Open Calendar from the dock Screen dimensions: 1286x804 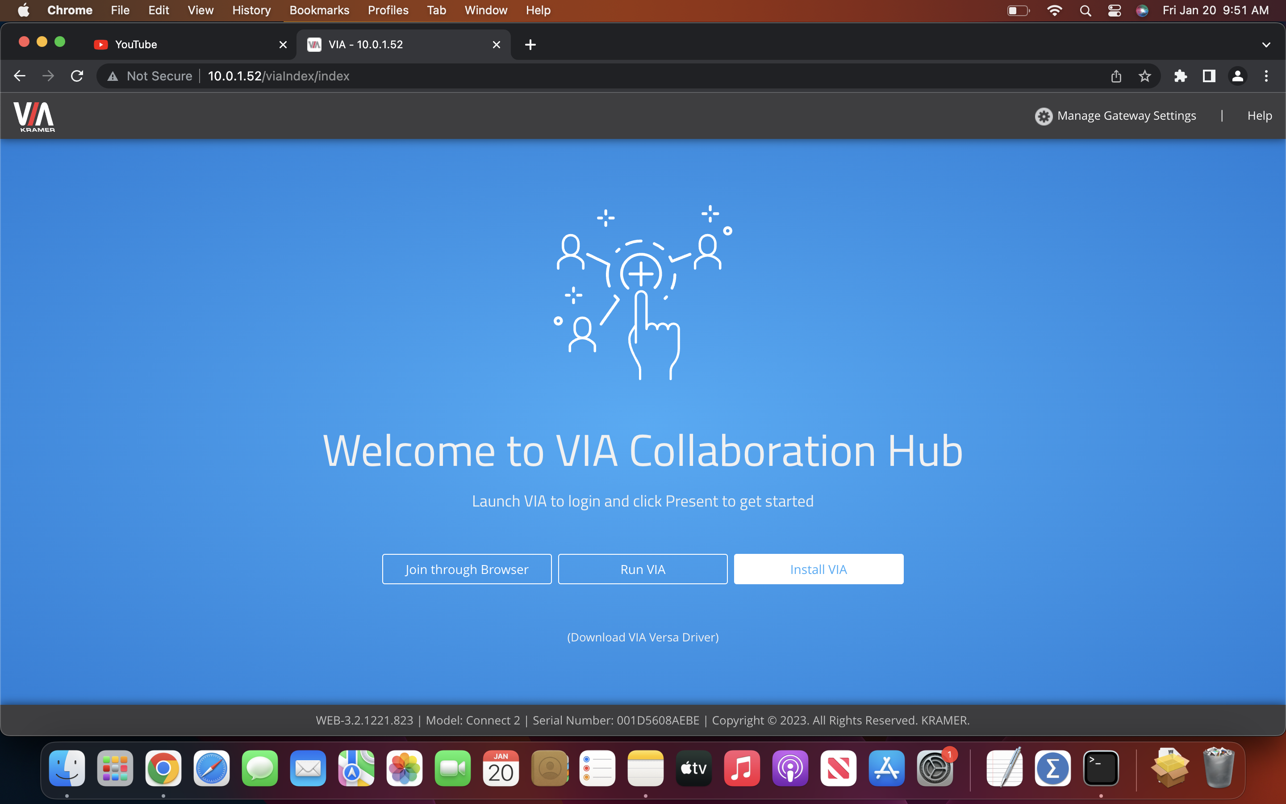[501, 768]
